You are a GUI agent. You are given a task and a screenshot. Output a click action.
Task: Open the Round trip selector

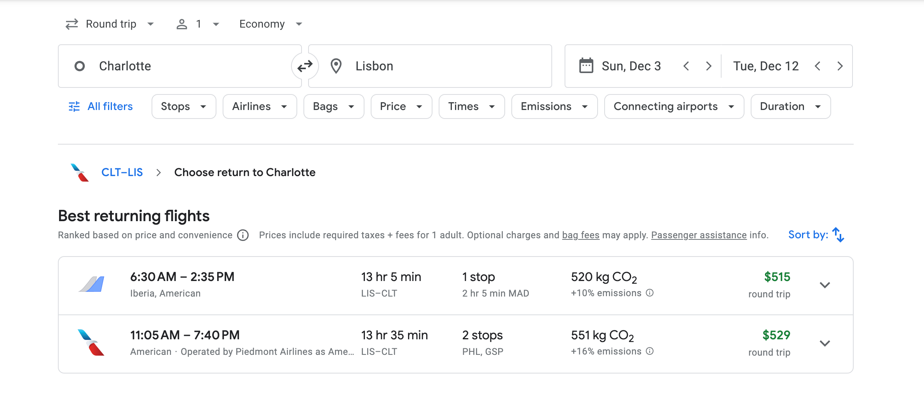click(x=111, y=24)
